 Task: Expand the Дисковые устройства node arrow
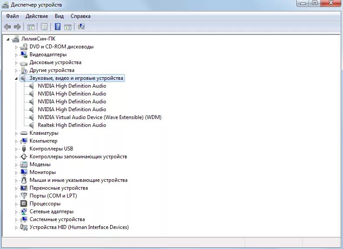click(x=16, y=63)
